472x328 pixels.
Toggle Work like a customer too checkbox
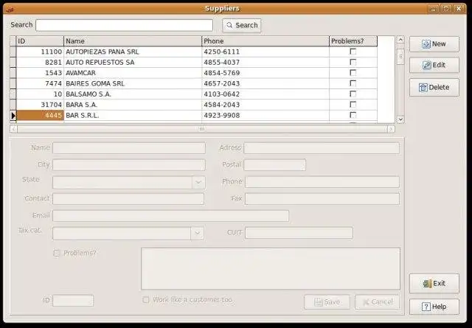146,300
